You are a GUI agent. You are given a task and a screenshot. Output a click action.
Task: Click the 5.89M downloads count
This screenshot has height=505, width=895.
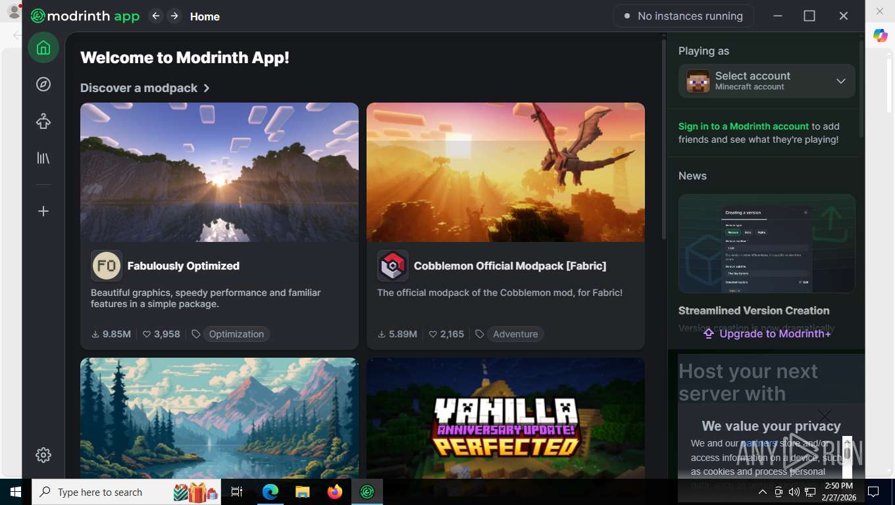point(397,334)
